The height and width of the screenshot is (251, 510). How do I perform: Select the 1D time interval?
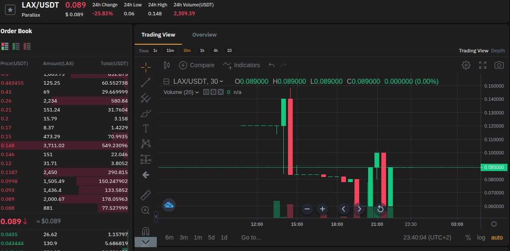[229, 51]
